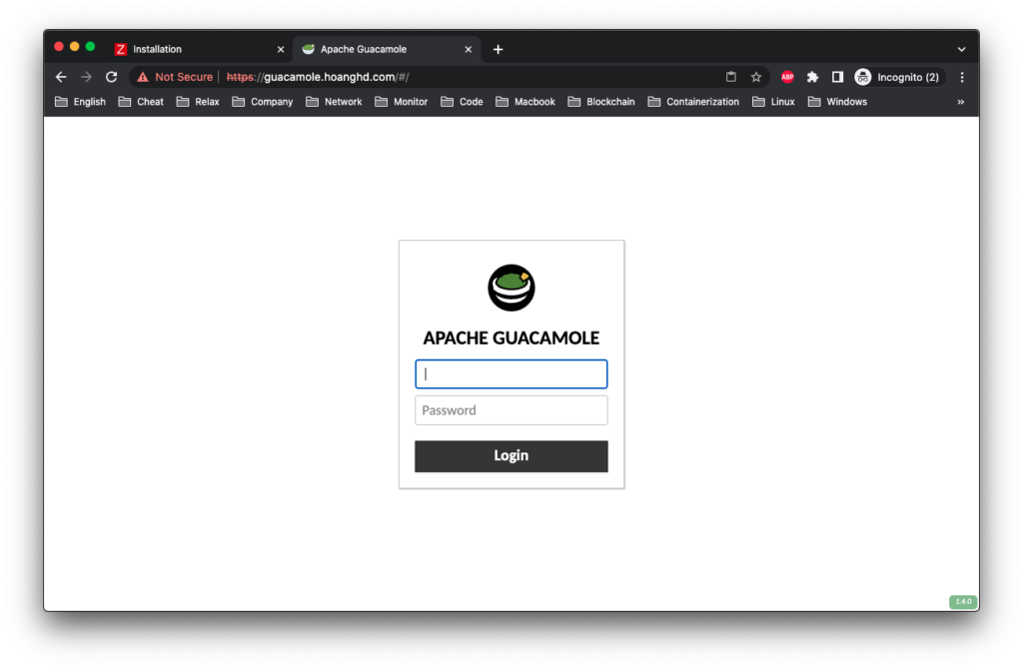Screen dimensions: 1023x669
Task: Open the Macbook bookmarks folder
Action: pos(525,102)
